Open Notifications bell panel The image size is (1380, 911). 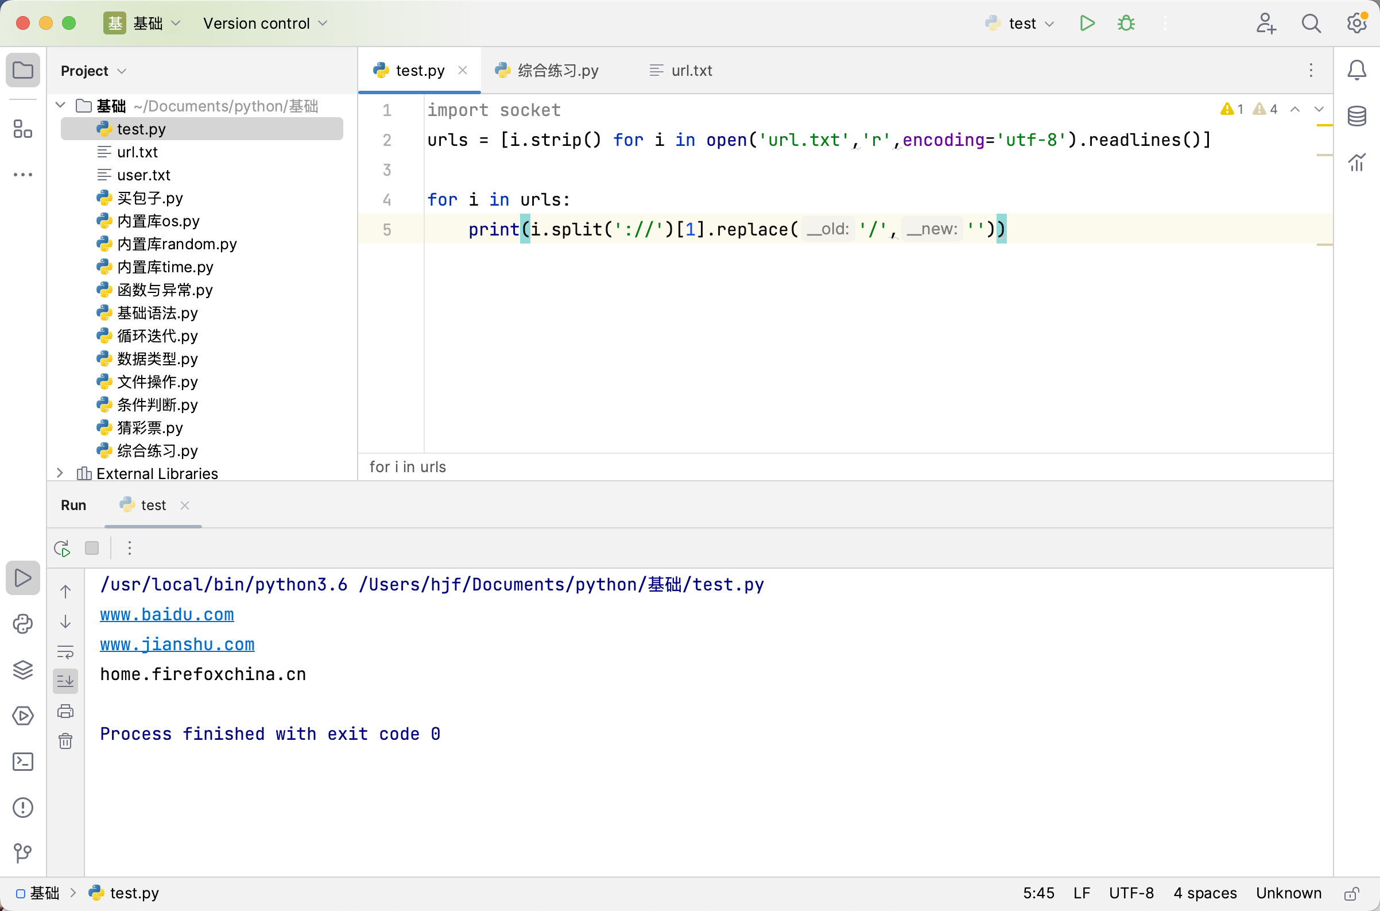[x=1356, y=70]
